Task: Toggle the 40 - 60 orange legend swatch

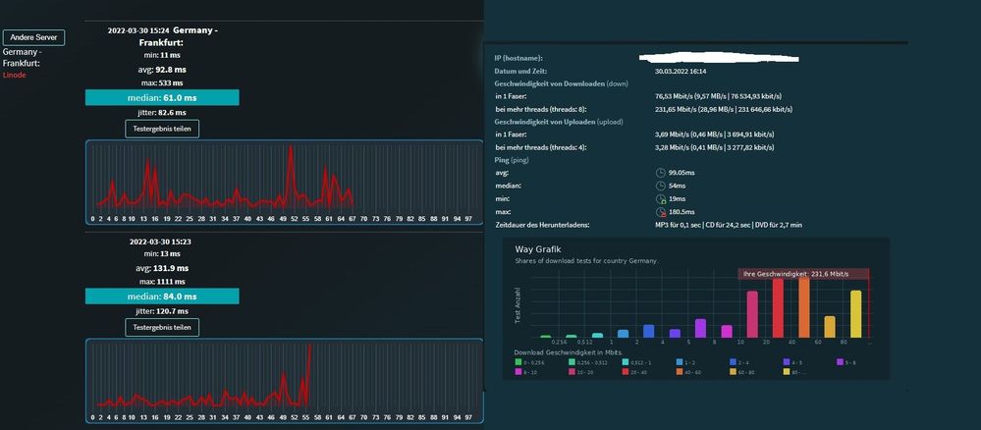Action: 680,372
